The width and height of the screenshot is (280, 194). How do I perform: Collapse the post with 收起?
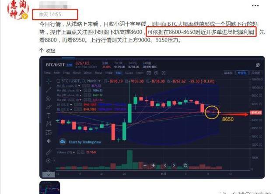click(47, 51)
